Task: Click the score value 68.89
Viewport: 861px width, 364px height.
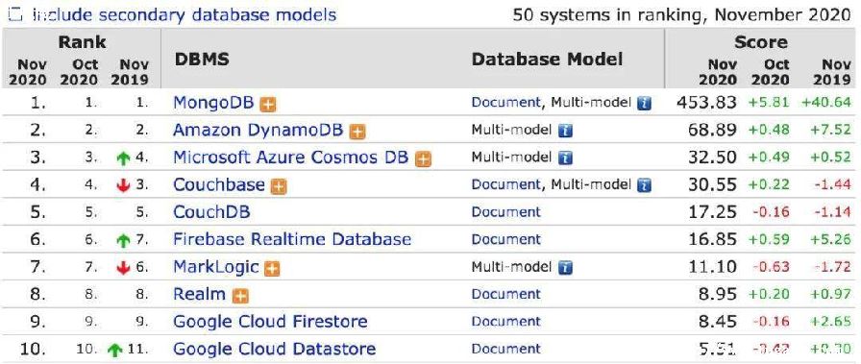Action: point(712,130)
